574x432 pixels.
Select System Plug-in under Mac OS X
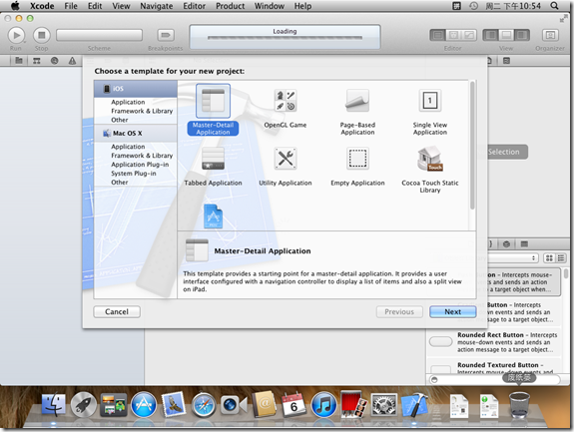click(133, 174)
